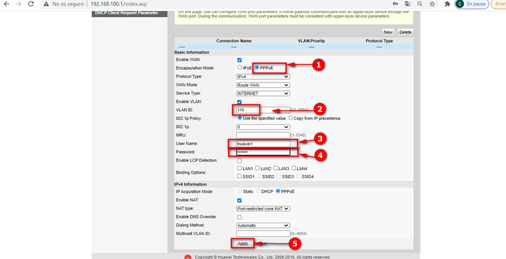Image resolution: width=506 pixels, height=259 pixels.
Task: Toggle the Enable LCP Detection checkbox
Action: [239, 161]
